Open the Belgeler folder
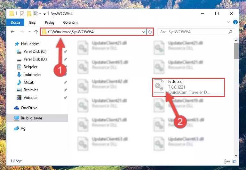 pyautogui.click(x=30, y=67)
